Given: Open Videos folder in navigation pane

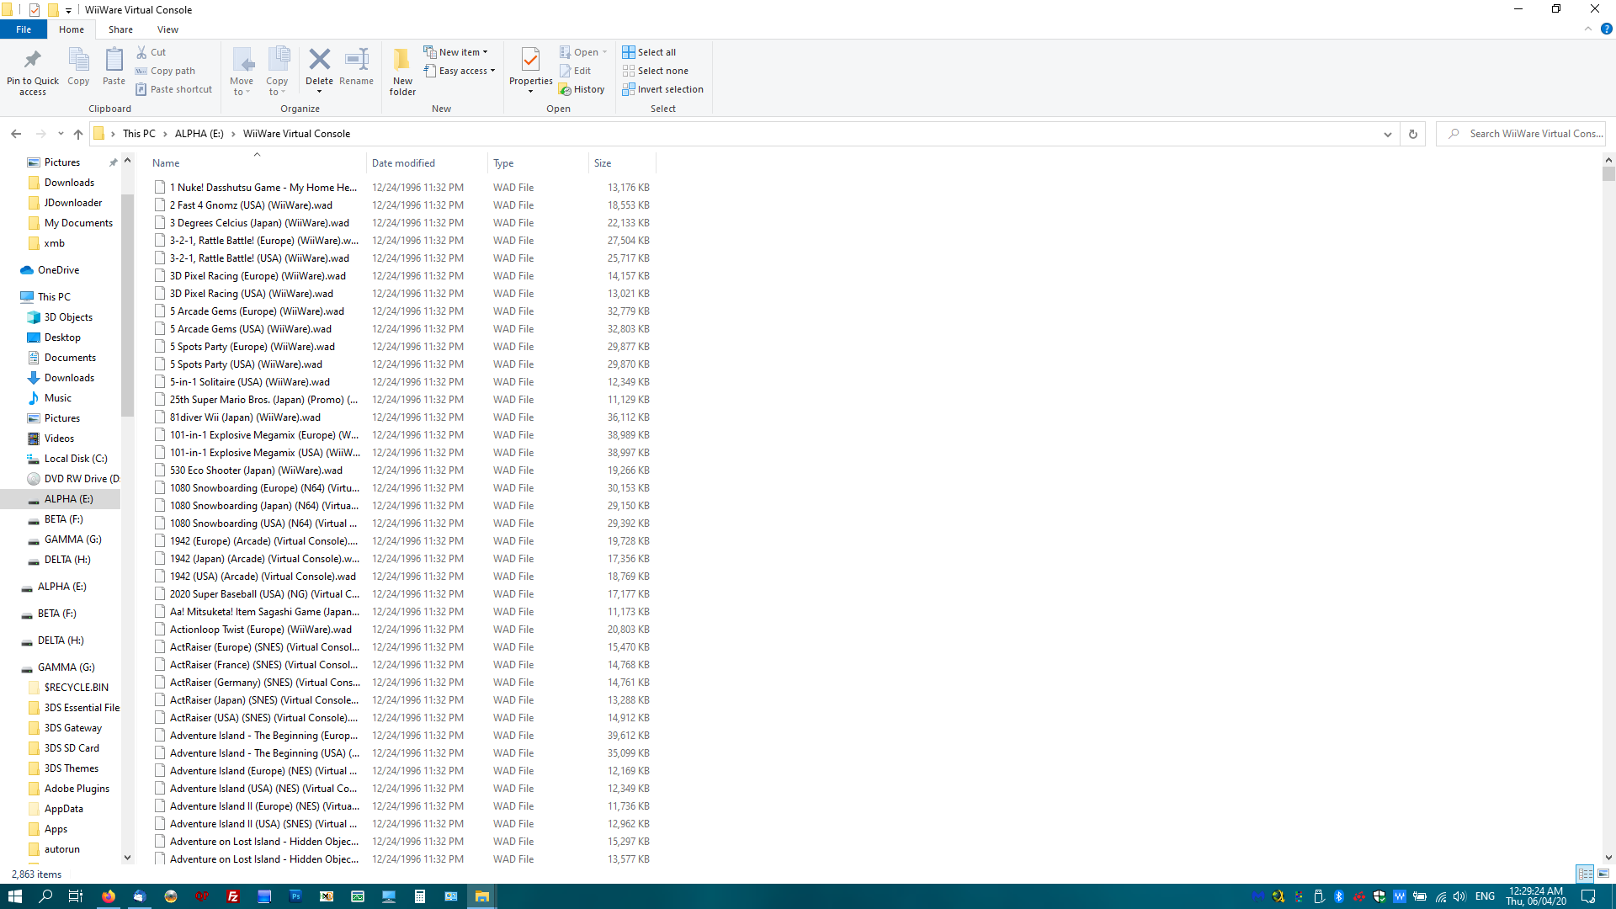Looking at the screenshot, I should click(x=59, y=439).
